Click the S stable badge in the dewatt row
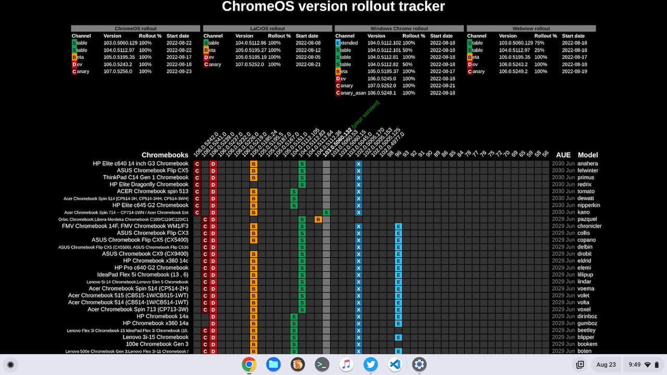This screenshot has width=667, height=375. tap(294, 198)
